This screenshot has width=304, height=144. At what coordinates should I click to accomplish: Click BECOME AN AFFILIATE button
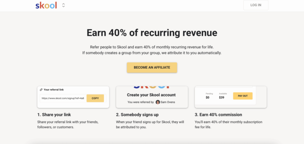152,67
